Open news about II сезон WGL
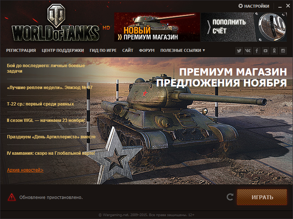This screenshot has width=293, height=219. (x=46, y=120)
